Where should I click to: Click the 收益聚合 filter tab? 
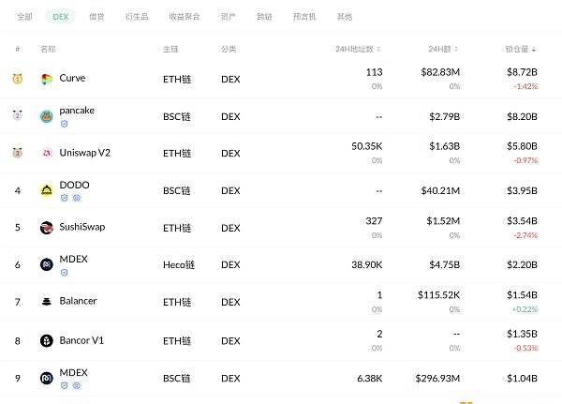point(185,17)
